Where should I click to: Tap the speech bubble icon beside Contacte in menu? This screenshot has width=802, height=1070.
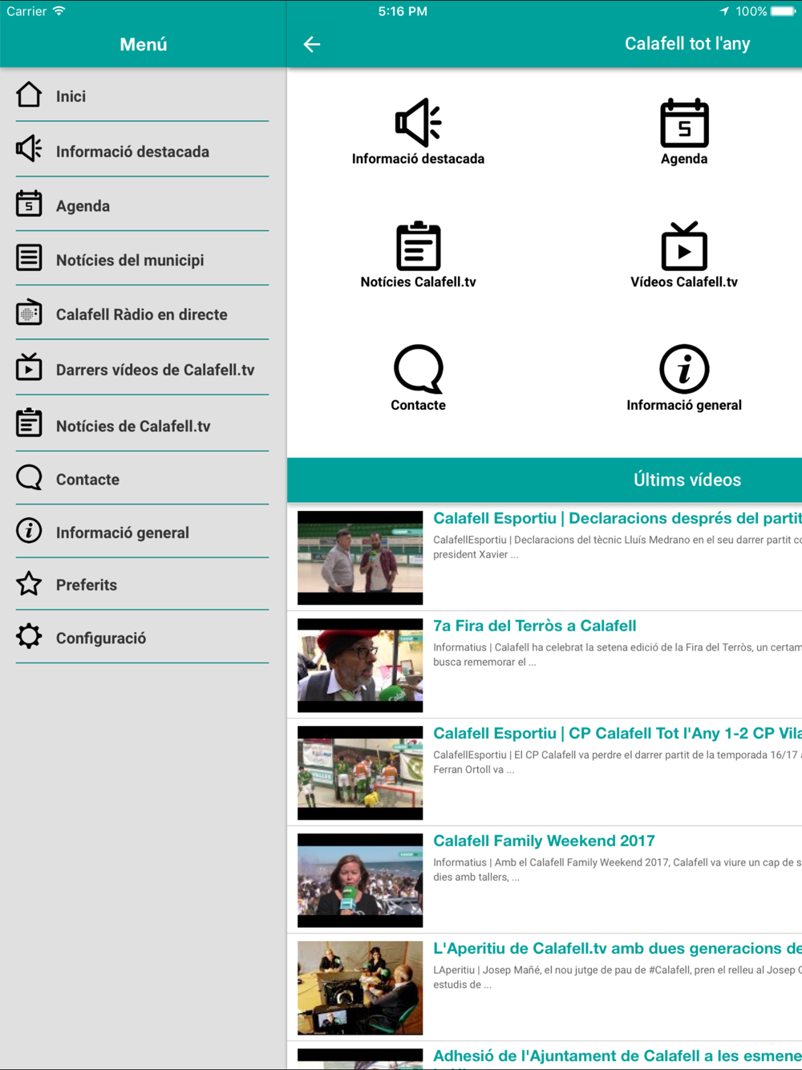click(29, 477)
